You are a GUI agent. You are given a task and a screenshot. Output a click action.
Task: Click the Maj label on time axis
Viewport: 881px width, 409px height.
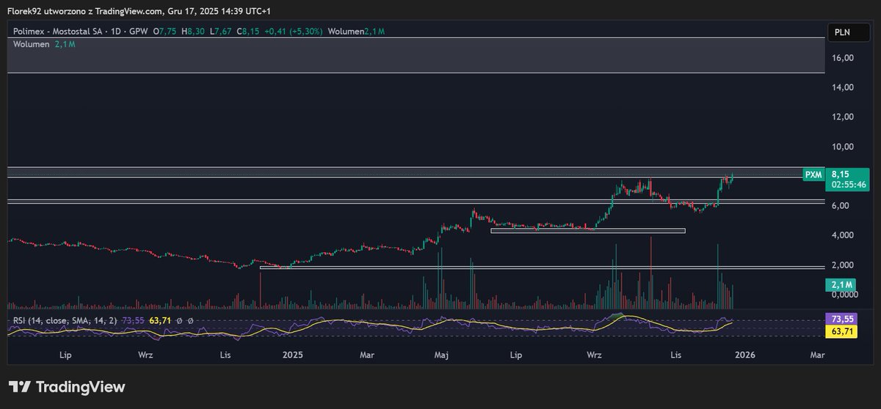442,355
